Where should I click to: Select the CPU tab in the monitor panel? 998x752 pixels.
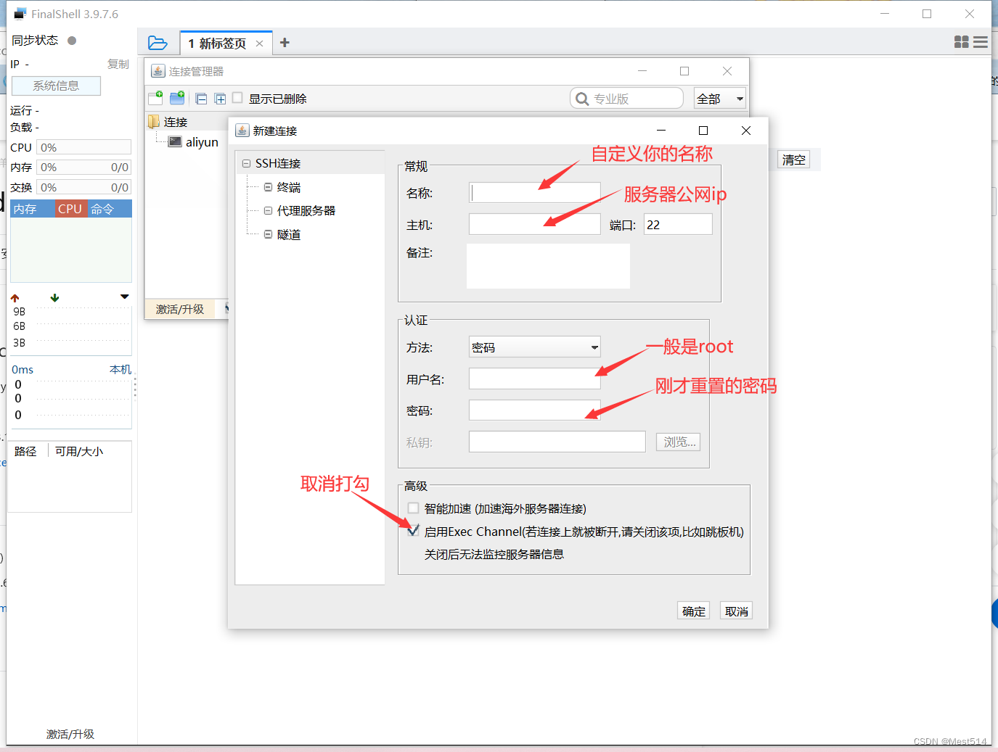click(x=69, y=208)
